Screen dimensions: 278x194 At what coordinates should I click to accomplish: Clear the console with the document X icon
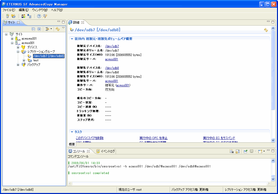pyautogui.click(x=232, y=151)
